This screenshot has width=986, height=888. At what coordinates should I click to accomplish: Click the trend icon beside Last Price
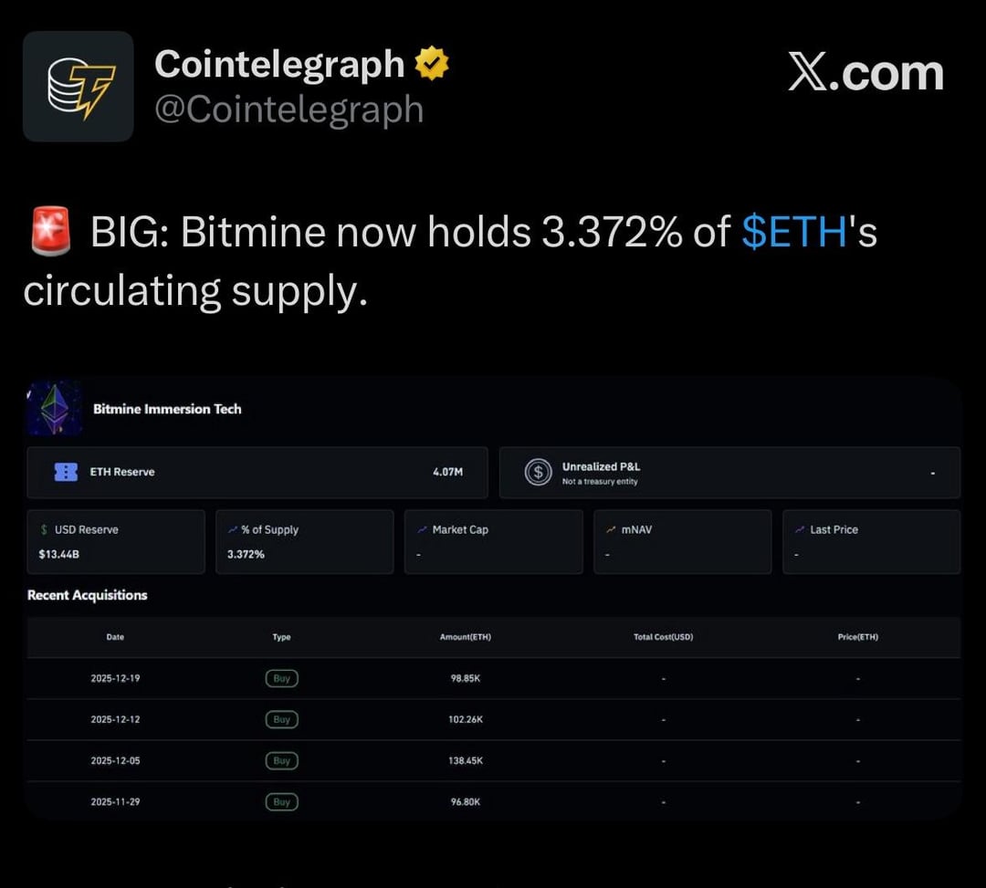point(800,529)
